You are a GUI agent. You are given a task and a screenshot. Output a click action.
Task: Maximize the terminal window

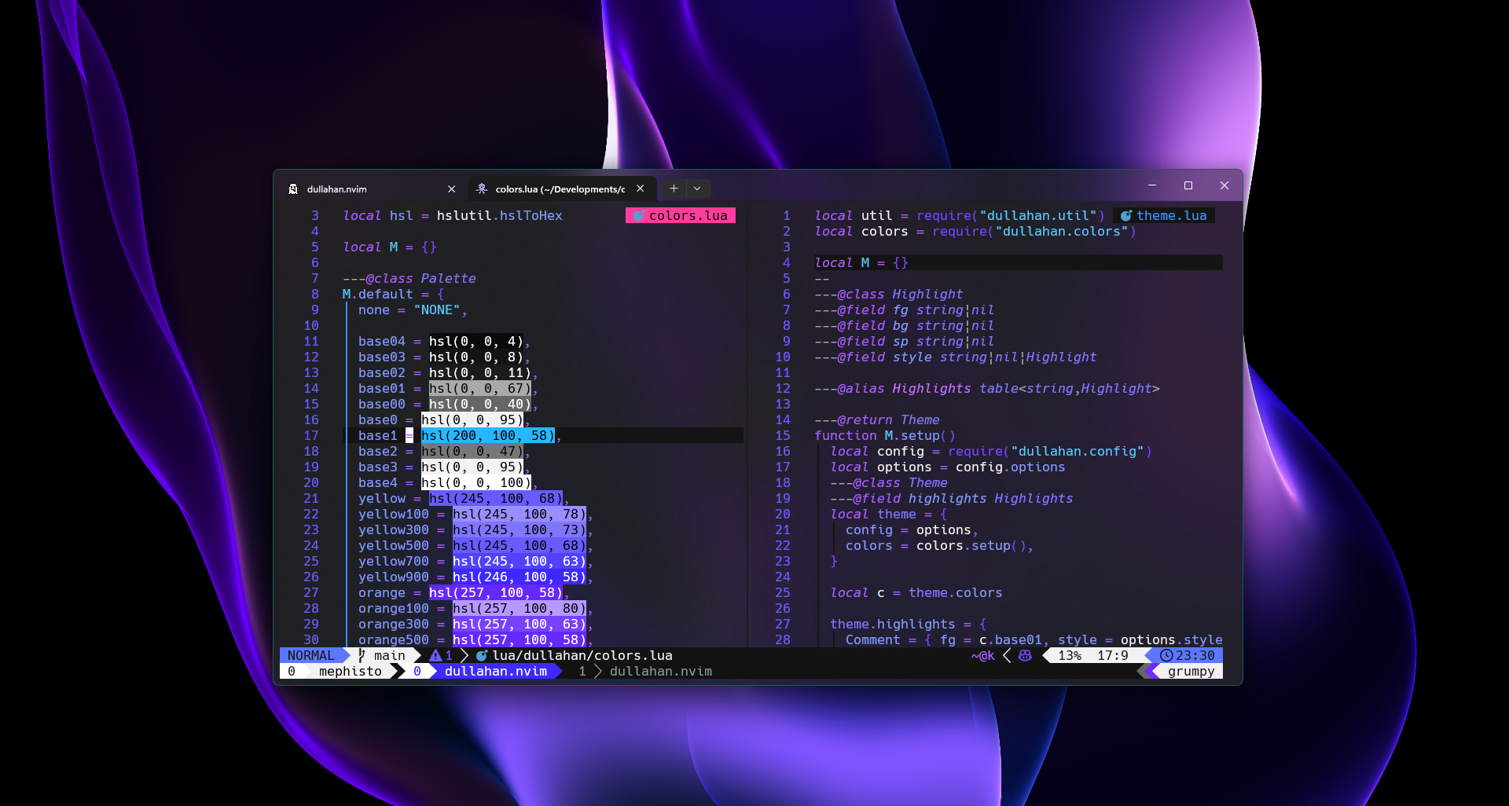coord(1188,185)
